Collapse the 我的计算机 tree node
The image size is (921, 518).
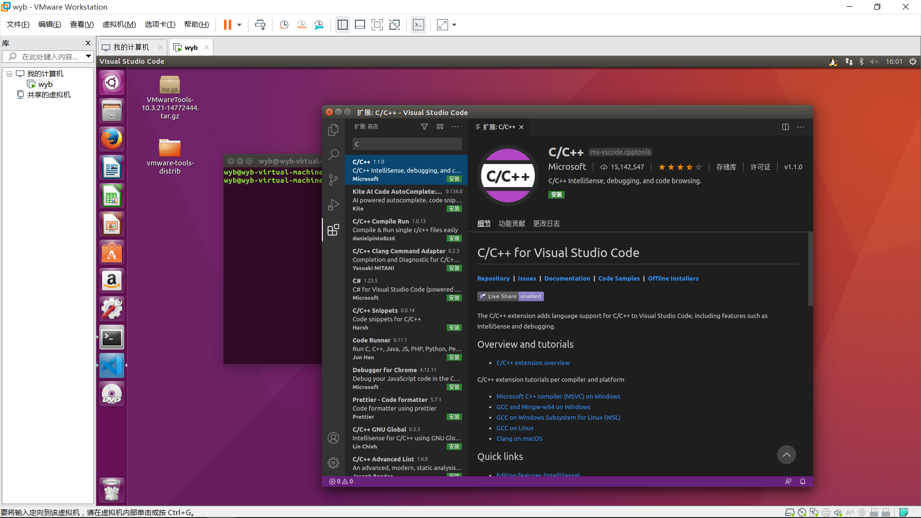(x=9, y=74)
